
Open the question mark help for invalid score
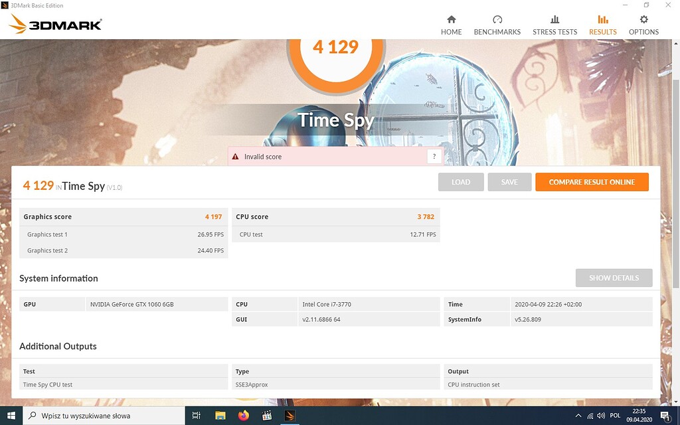(x=434, y=157)
